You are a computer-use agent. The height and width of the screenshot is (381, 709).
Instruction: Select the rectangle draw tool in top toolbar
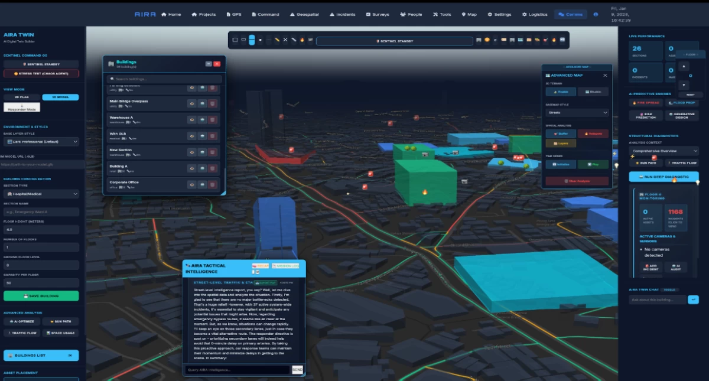(x=235, y=40)
